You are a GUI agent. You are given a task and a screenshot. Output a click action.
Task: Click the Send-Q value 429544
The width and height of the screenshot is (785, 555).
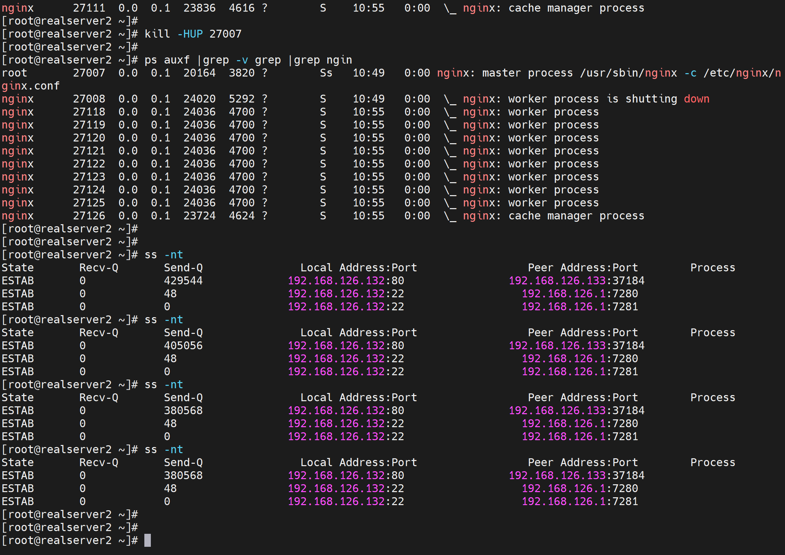coord(183,281)
